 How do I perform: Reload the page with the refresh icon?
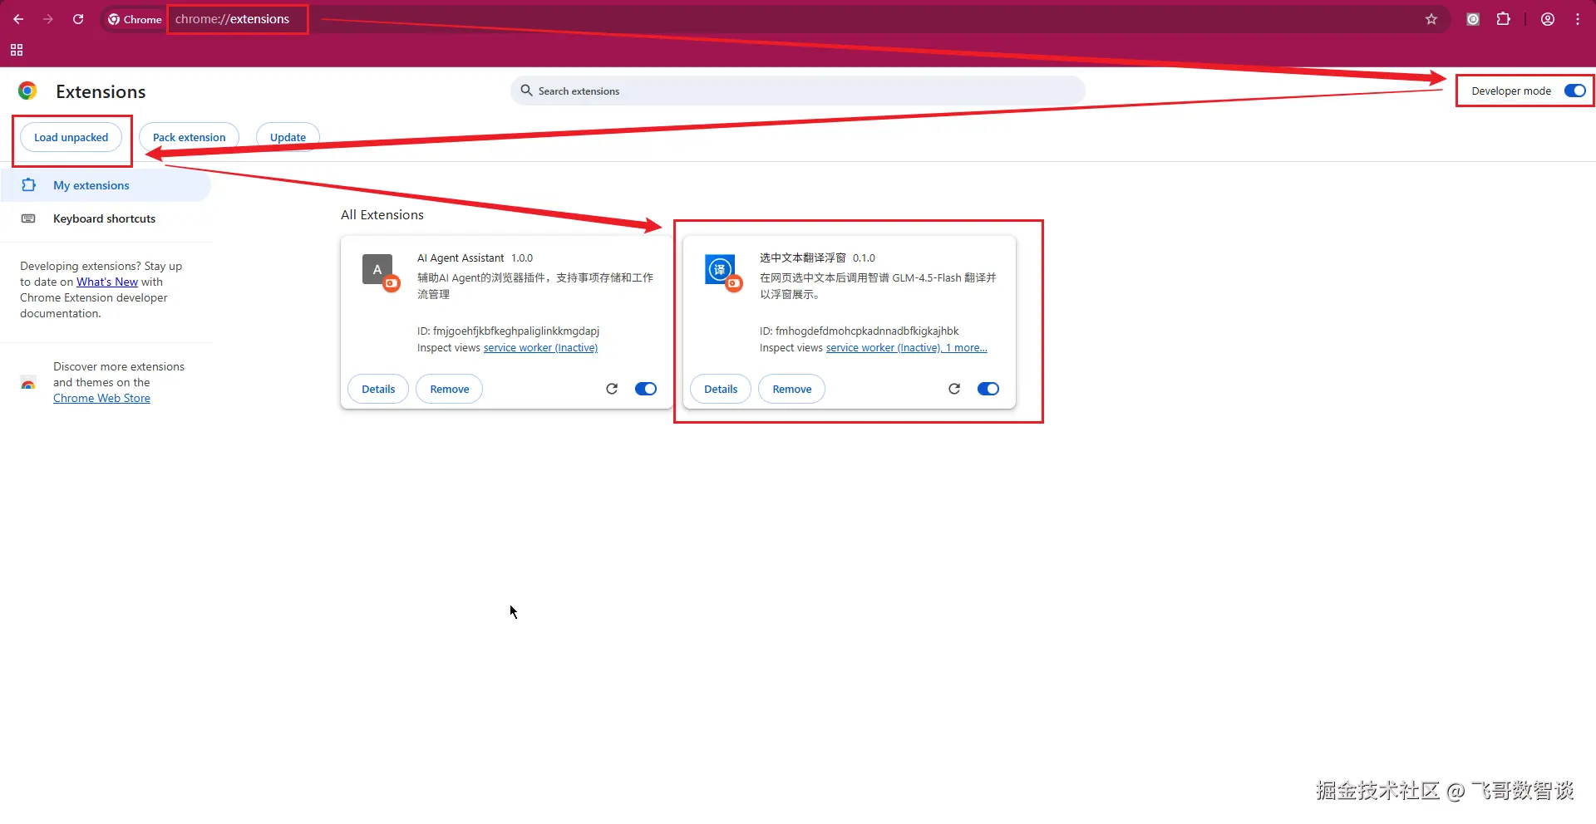tap(78, 19)
